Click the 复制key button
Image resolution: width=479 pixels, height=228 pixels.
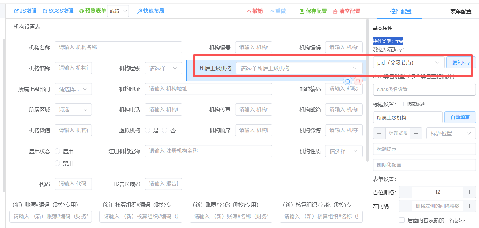[x=461, y=62]
